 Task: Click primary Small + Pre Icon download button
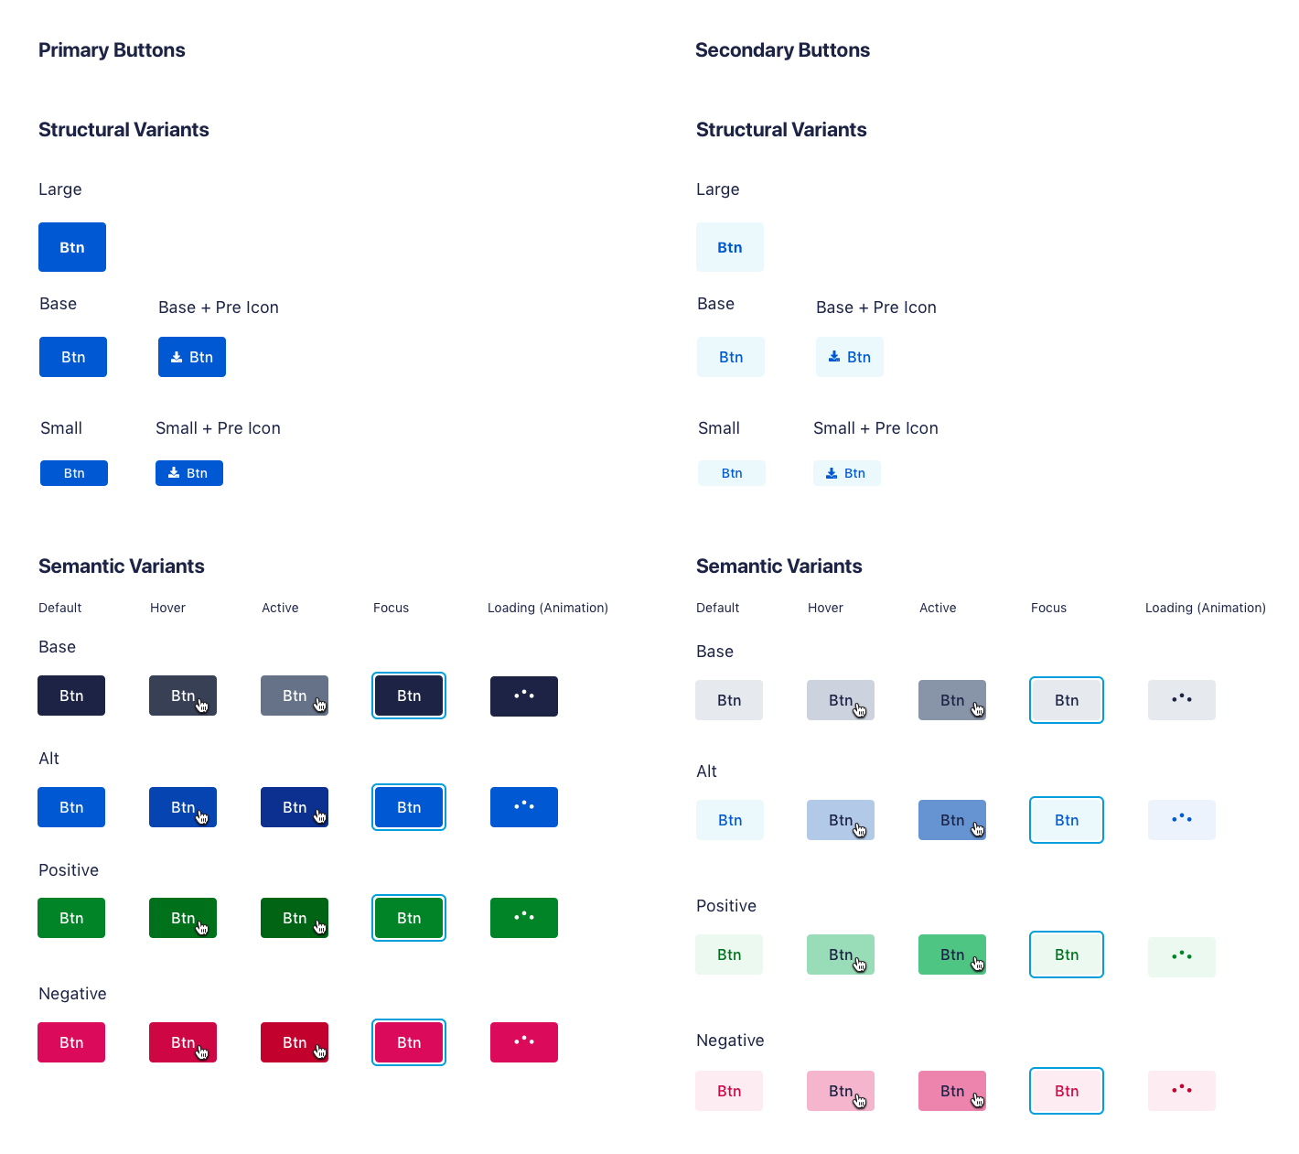pos(189,473)
